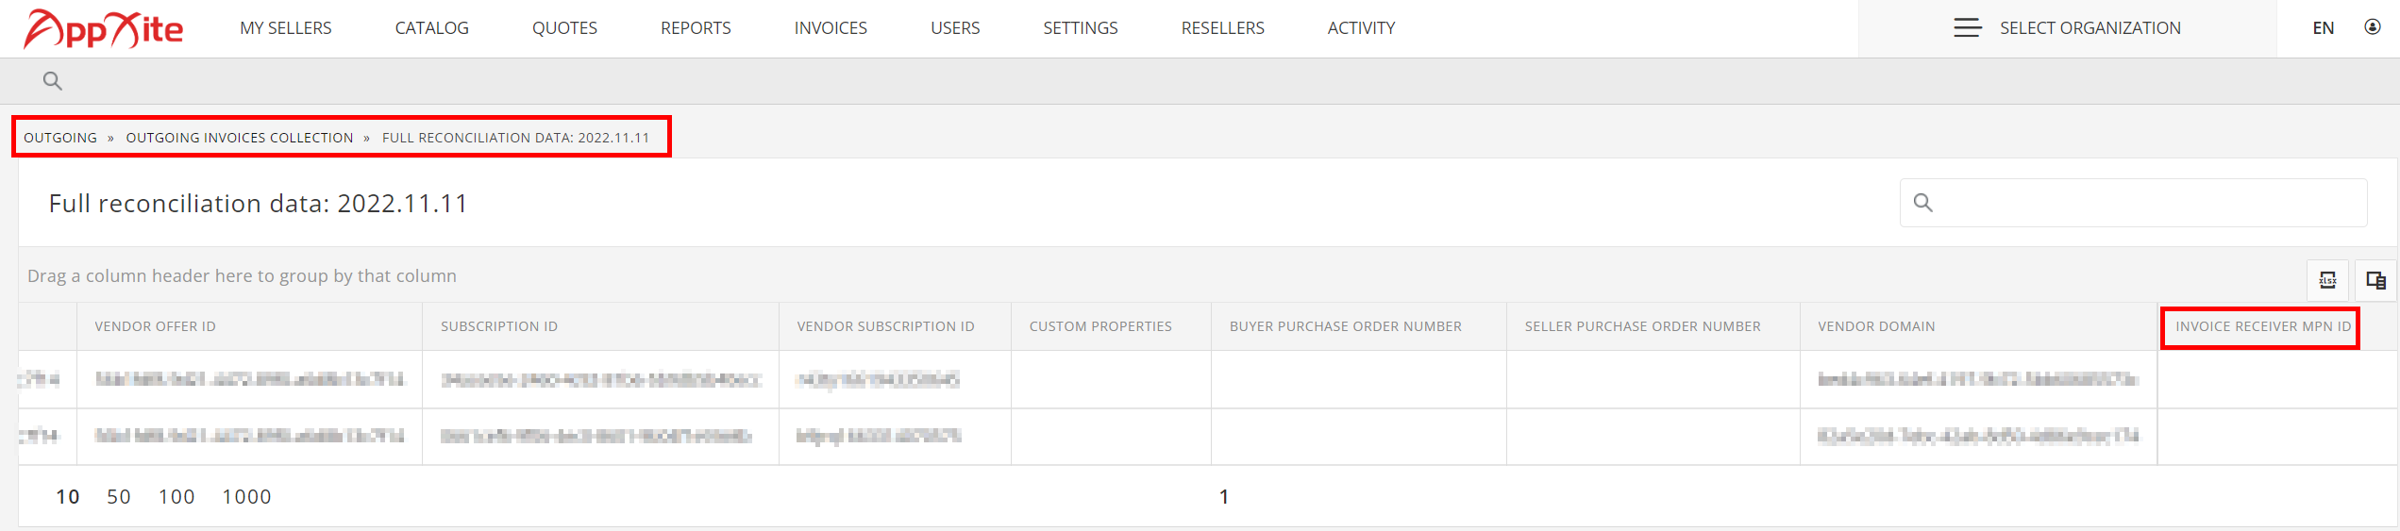Image resolution: width=2400 pixels, height=531 pixels.
Task: Open the hamburger organization menu icon
Action: pos(1968,28)
